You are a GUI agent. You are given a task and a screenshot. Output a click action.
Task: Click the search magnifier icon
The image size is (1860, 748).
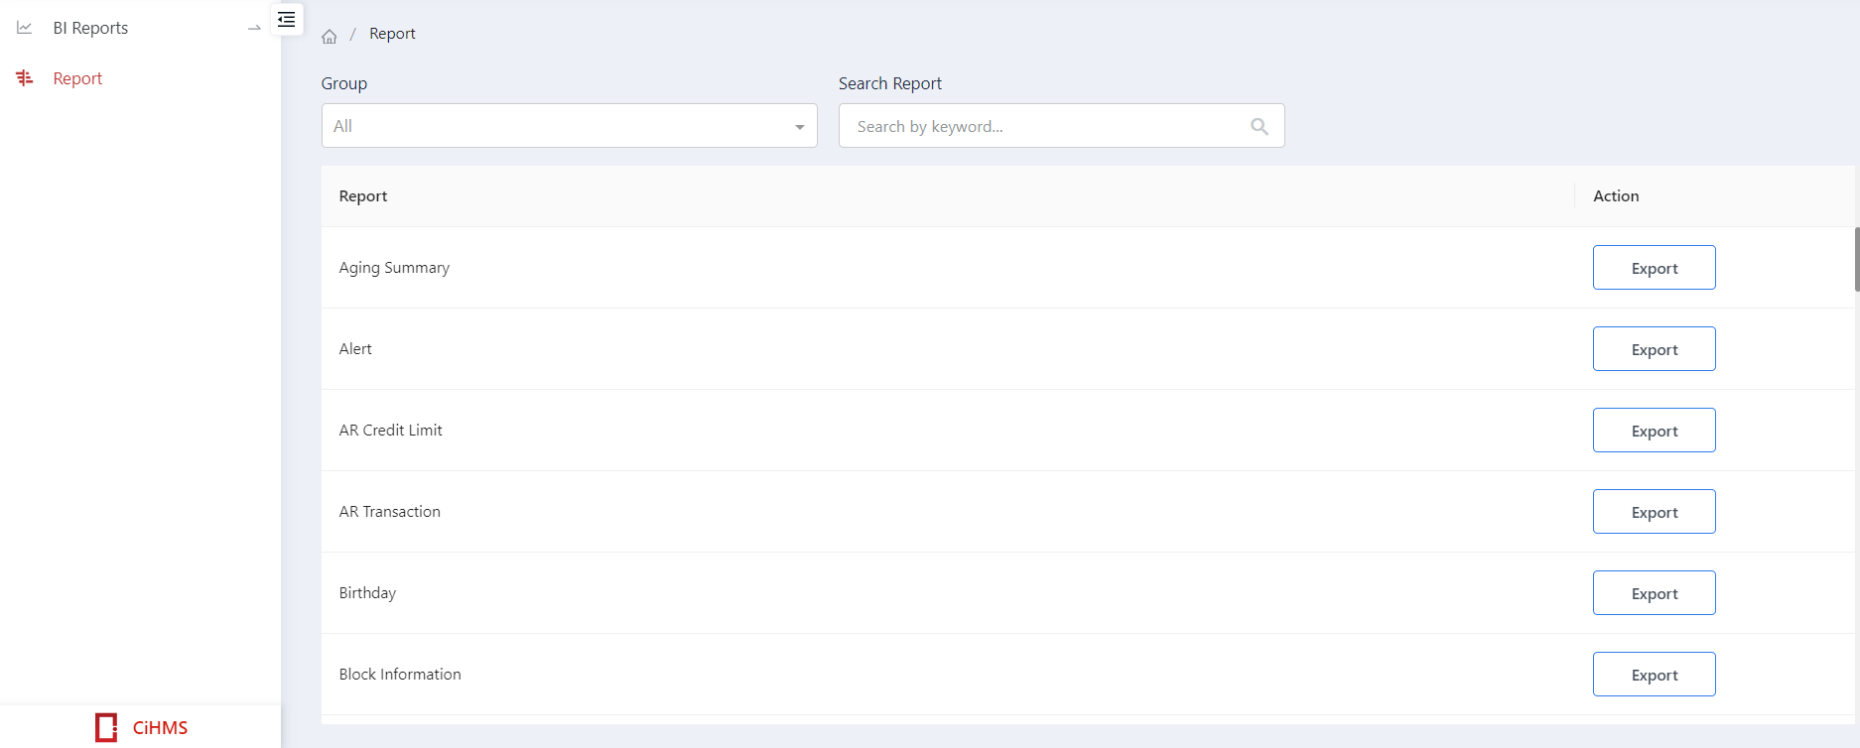1259,126
